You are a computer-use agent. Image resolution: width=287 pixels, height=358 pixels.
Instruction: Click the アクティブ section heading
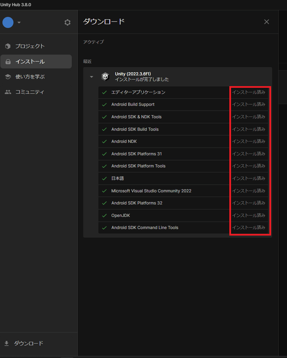[94, 42]
